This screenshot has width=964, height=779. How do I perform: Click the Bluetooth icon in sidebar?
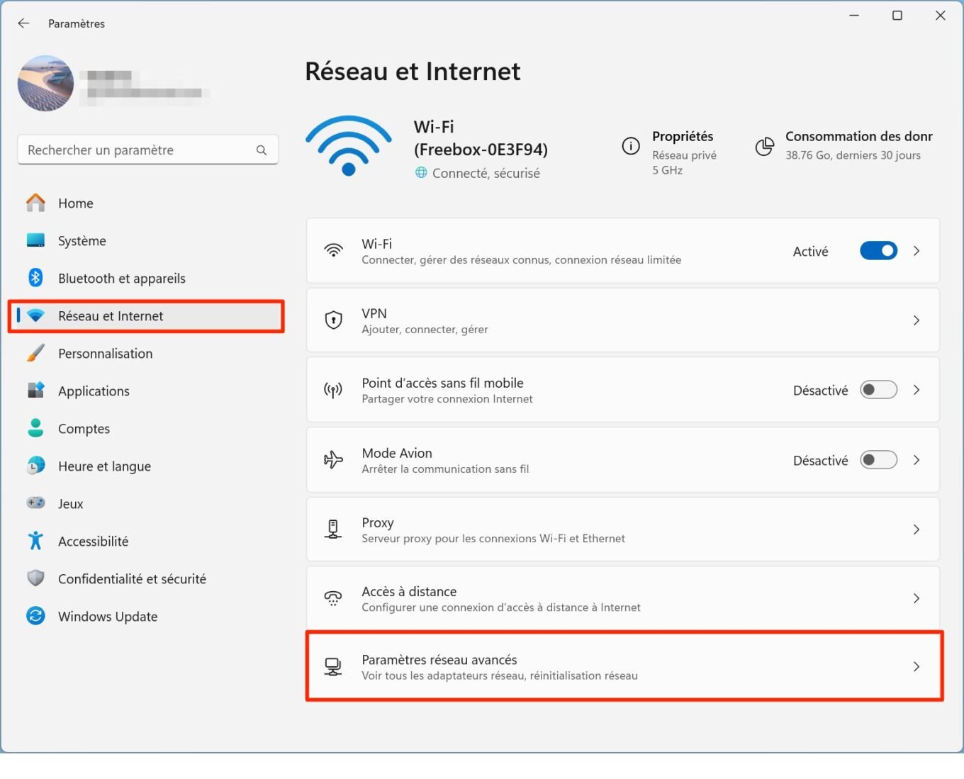pyautogui.click(x=35, y=278)
